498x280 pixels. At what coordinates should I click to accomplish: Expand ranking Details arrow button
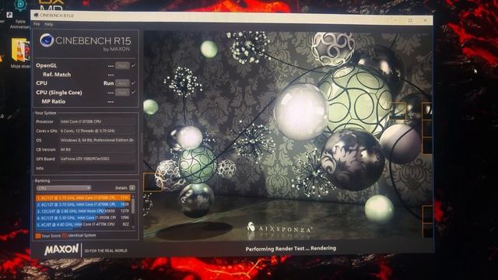(132, 188)
